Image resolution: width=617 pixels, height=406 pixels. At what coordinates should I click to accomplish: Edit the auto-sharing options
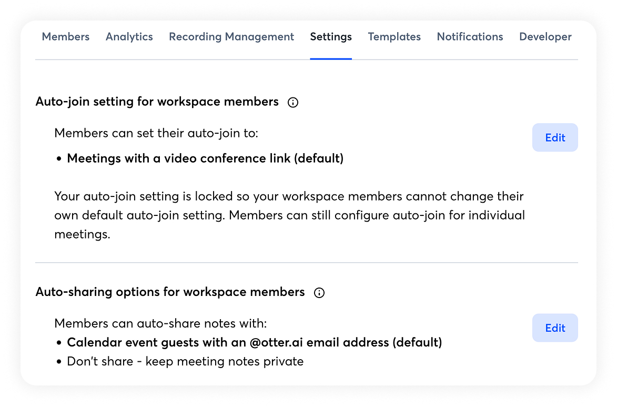click(x=555, y=328)
